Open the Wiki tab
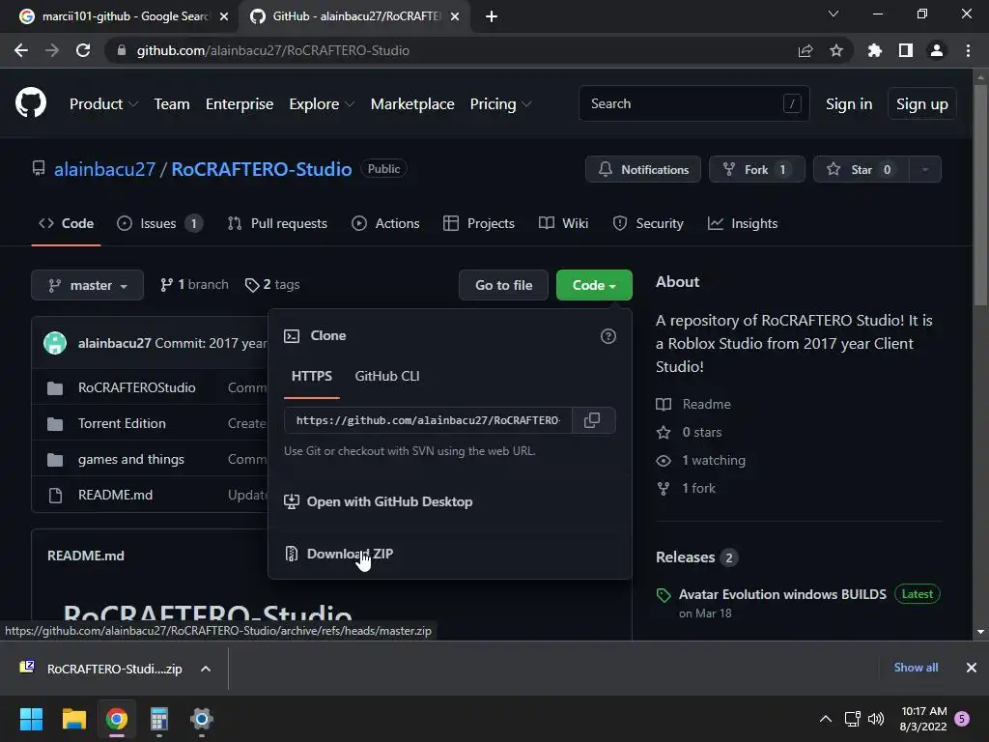Viewport: 989px width, 742px height. tap(563, 223)
